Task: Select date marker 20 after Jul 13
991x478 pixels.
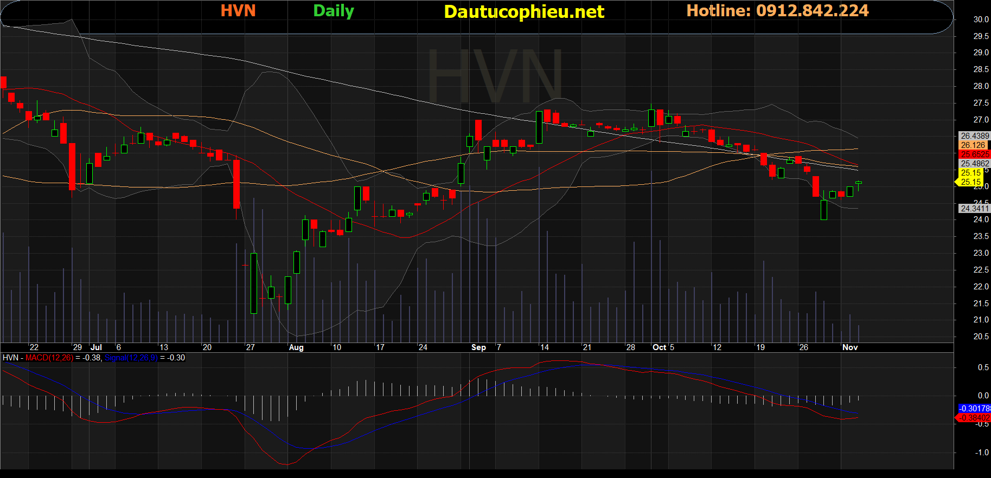Action: coord(207,347)
